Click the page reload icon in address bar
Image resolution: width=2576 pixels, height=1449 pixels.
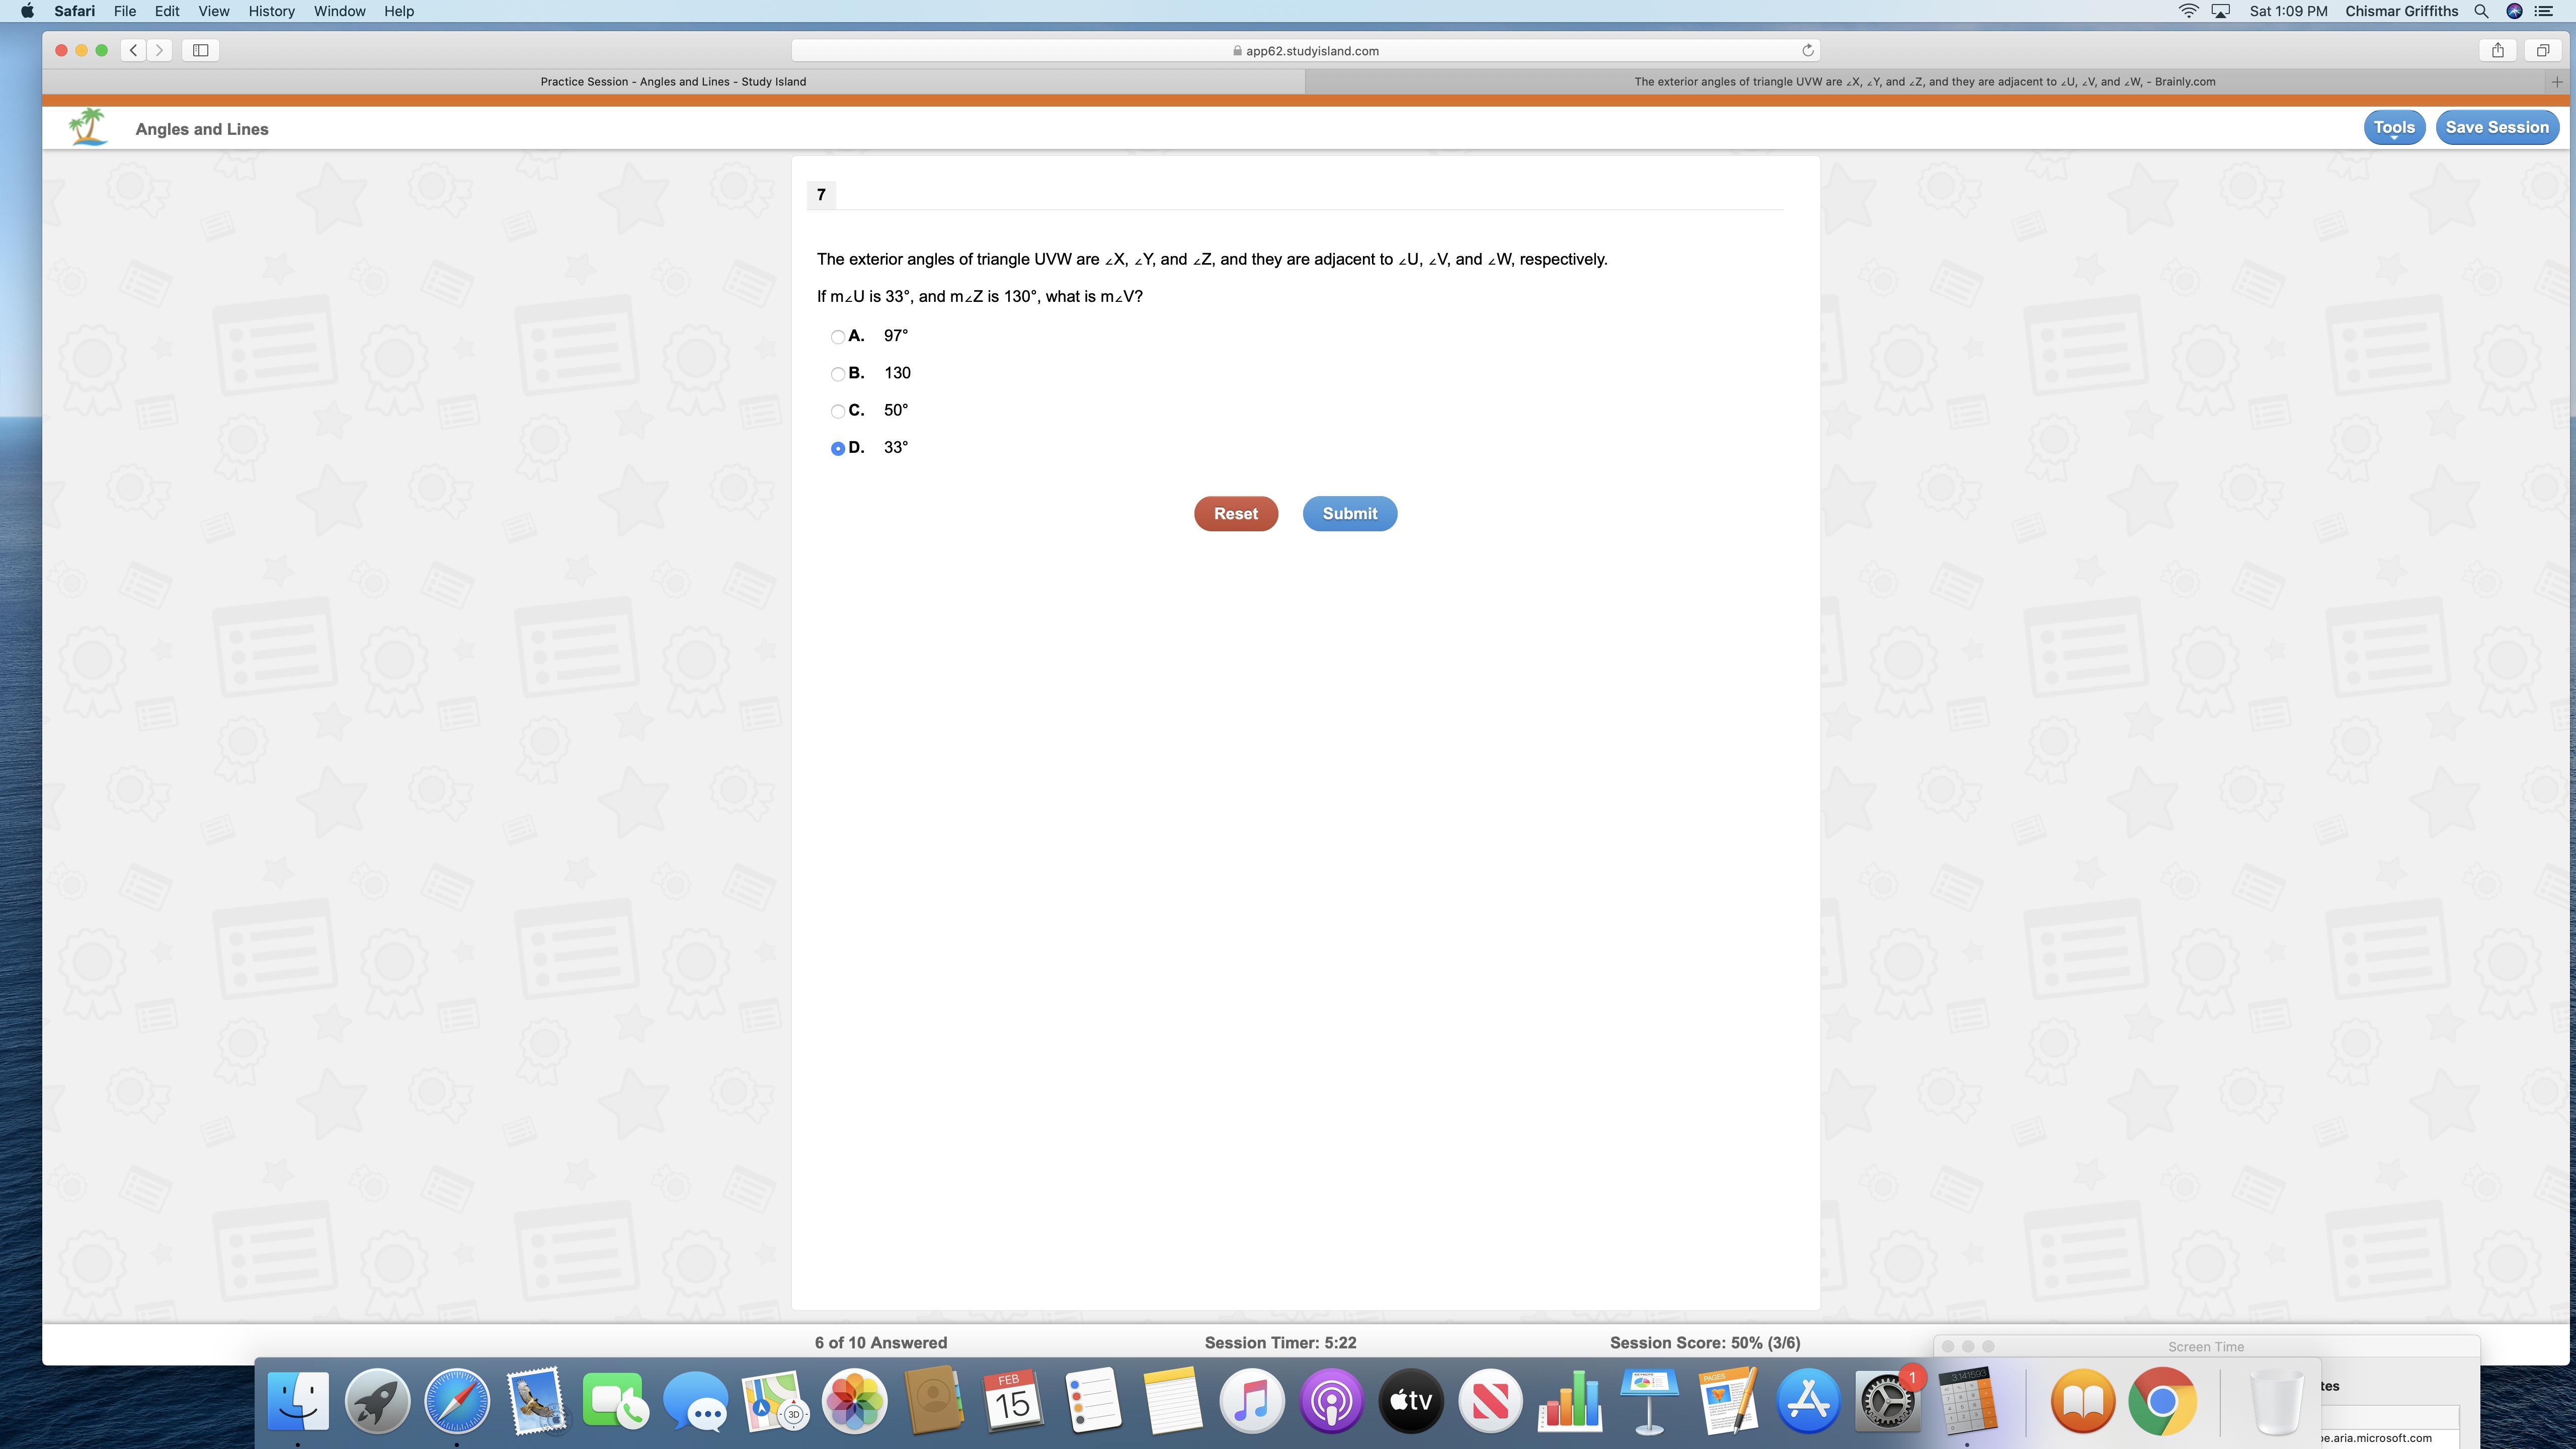(1808, 50)
